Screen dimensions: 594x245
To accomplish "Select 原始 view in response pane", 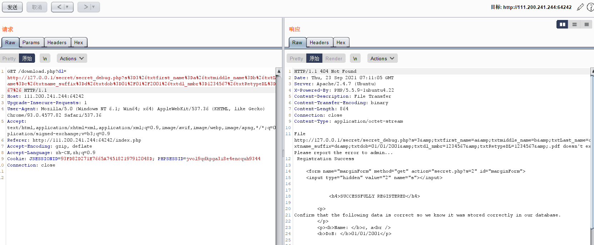I will pos(315,58).
